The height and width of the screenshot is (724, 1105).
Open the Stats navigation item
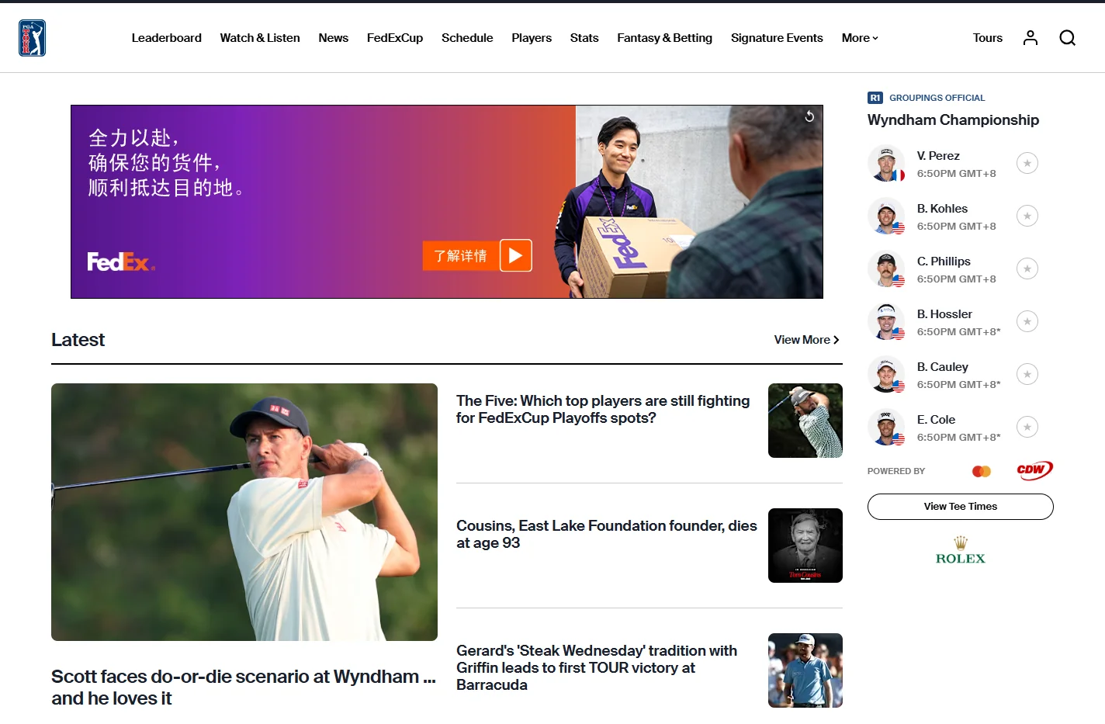pos(584,37)
